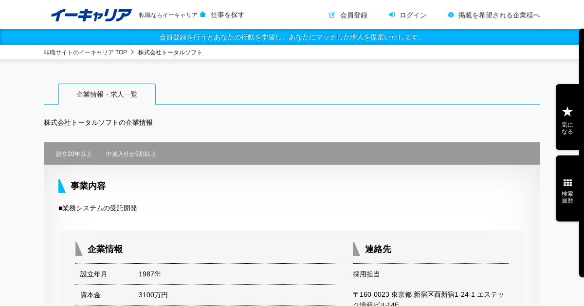Click the info icon beside 掲載を希望される企業様へ
This screenshot has width=584, height=306.
[451, 15]
